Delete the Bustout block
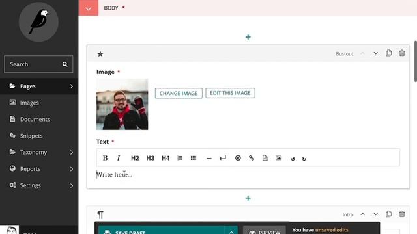Image resolution: width=417 pixels, height=234 pixels. coord(402,53)
